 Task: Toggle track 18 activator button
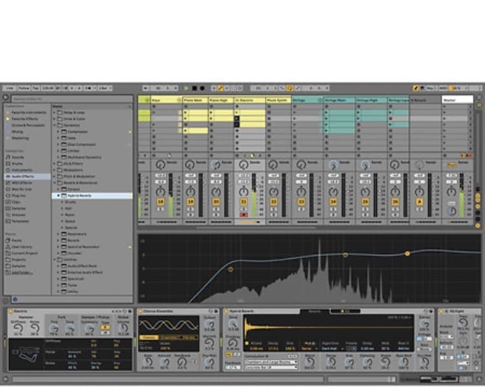click(160, 202)
